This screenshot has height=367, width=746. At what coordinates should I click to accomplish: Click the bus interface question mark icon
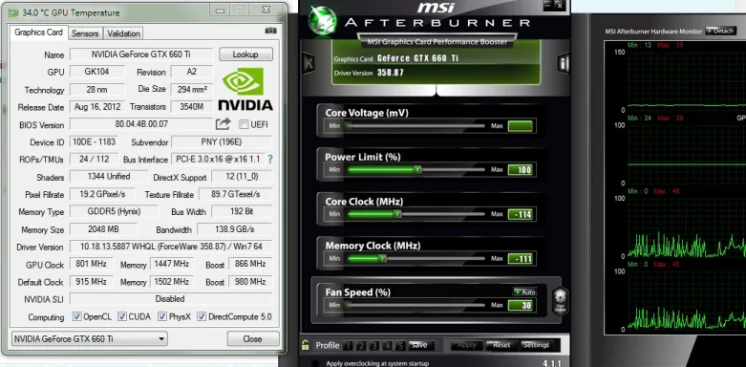coord(269,160)
